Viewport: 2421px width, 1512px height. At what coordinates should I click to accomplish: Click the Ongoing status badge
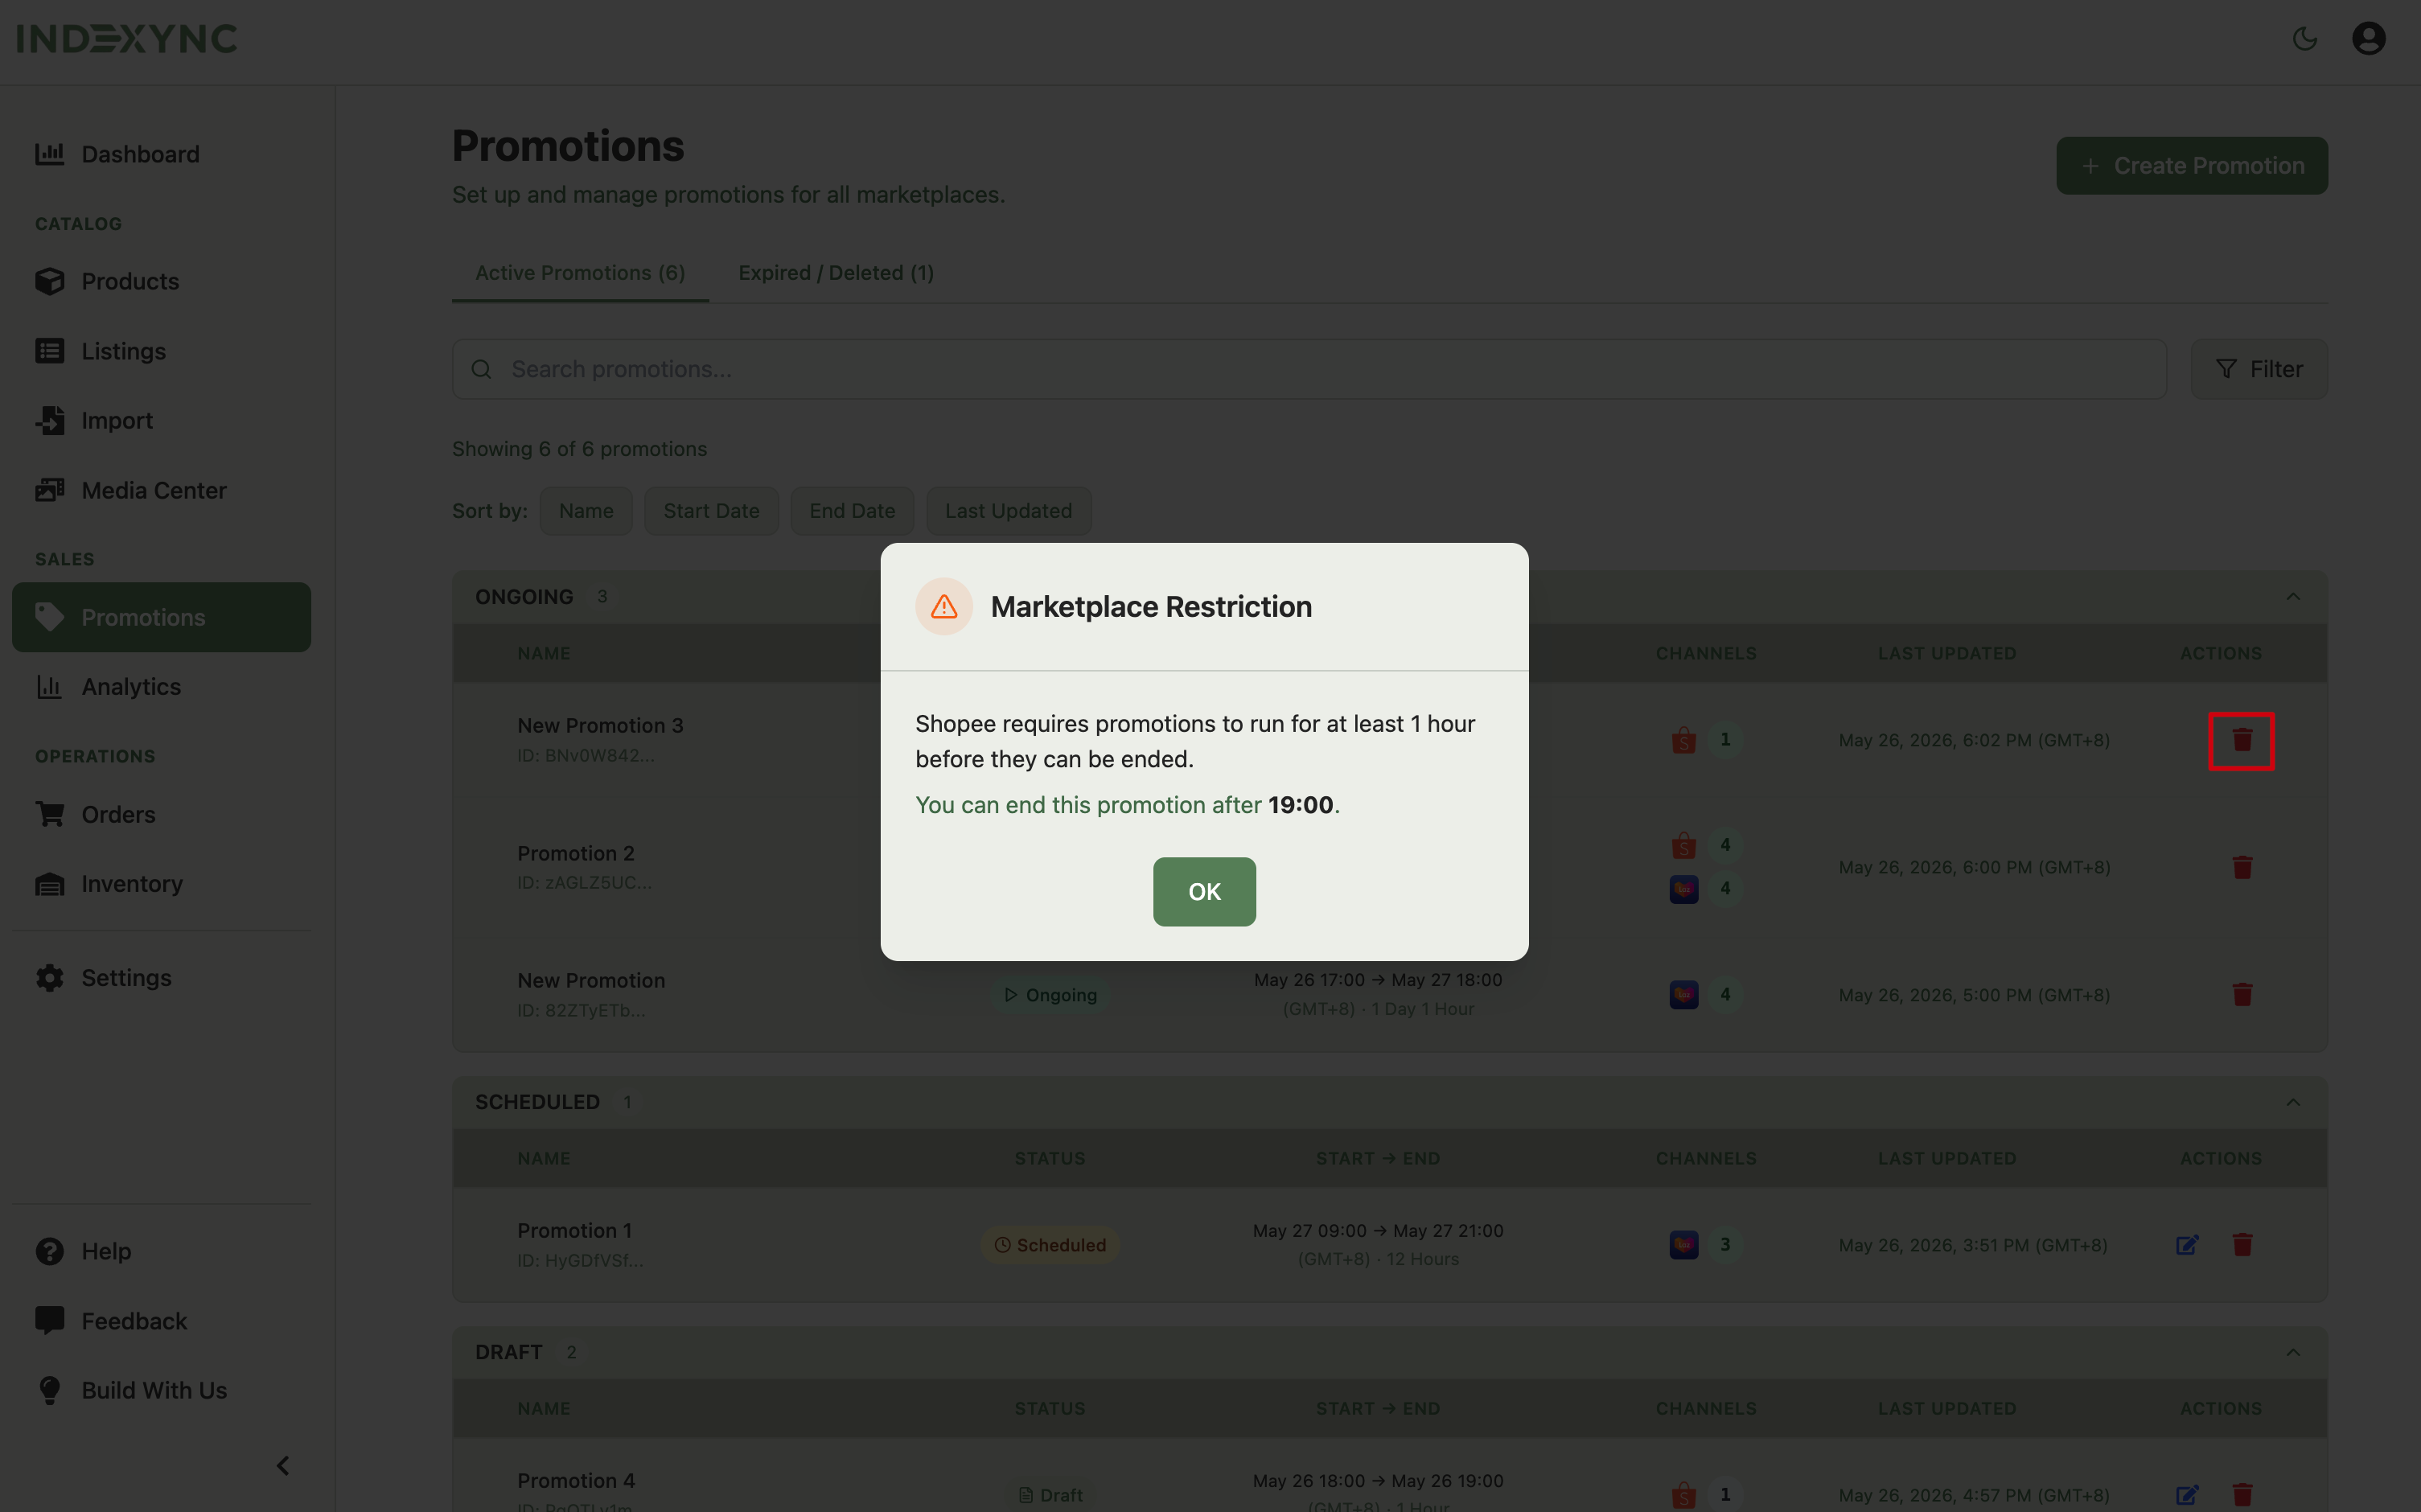coord(1050,994)
